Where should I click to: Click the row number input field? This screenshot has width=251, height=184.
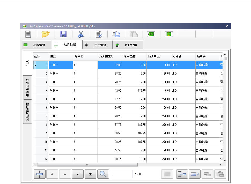click(122, 174)
